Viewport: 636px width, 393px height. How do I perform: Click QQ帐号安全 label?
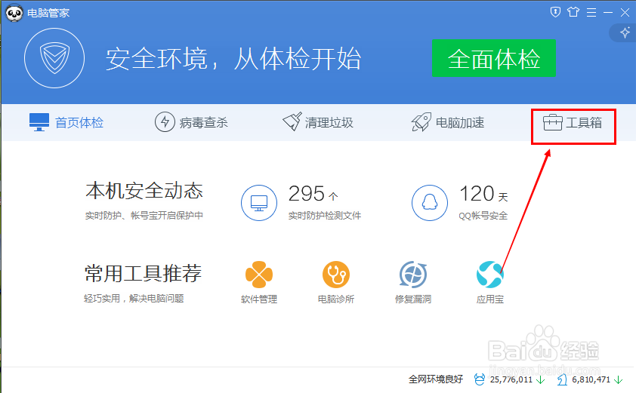[483, 216]
